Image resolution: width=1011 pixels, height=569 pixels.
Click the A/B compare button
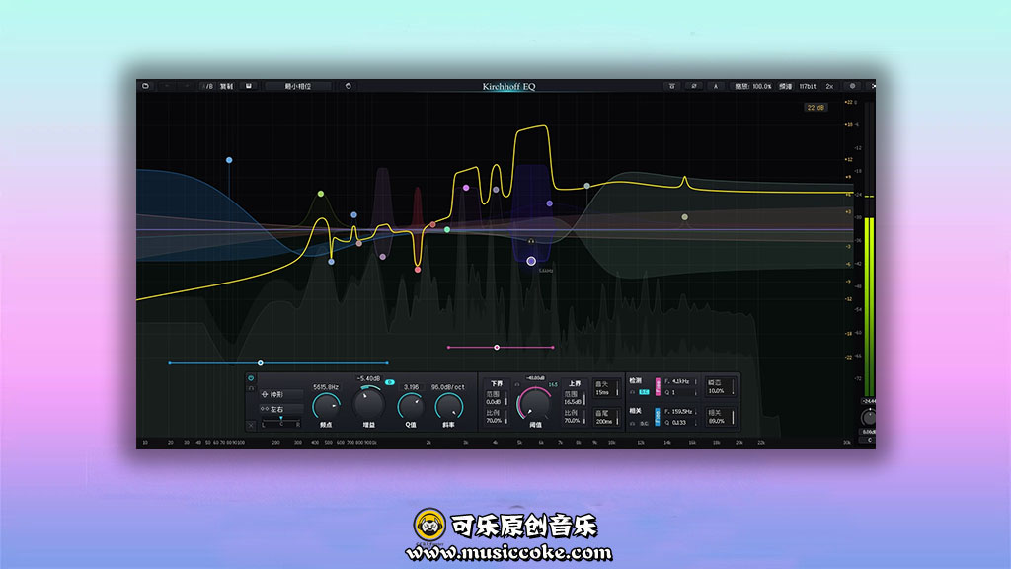(x=207, y=86)
